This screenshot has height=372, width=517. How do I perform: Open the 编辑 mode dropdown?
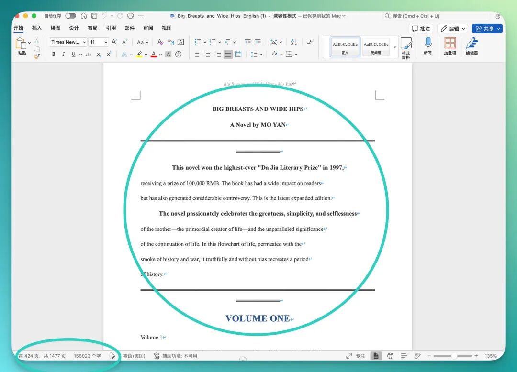[453, 29]
